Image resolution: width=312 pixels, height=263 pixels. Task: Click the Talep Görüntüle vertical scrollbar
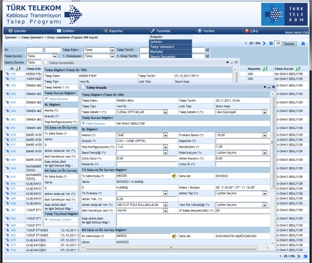pyautogui.click(x=235, y=77)
